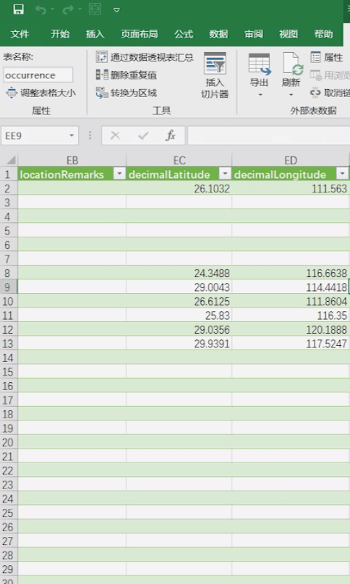Select row header 2
The height and width of the screenshot is (584, 350).
[8, 188]
